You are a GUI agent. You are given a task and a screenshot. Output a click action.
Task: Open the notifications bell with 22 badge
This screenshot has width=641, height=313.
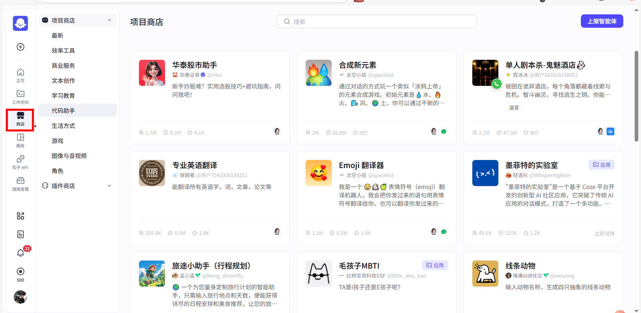pyautogui.click(x=21, y=253)
